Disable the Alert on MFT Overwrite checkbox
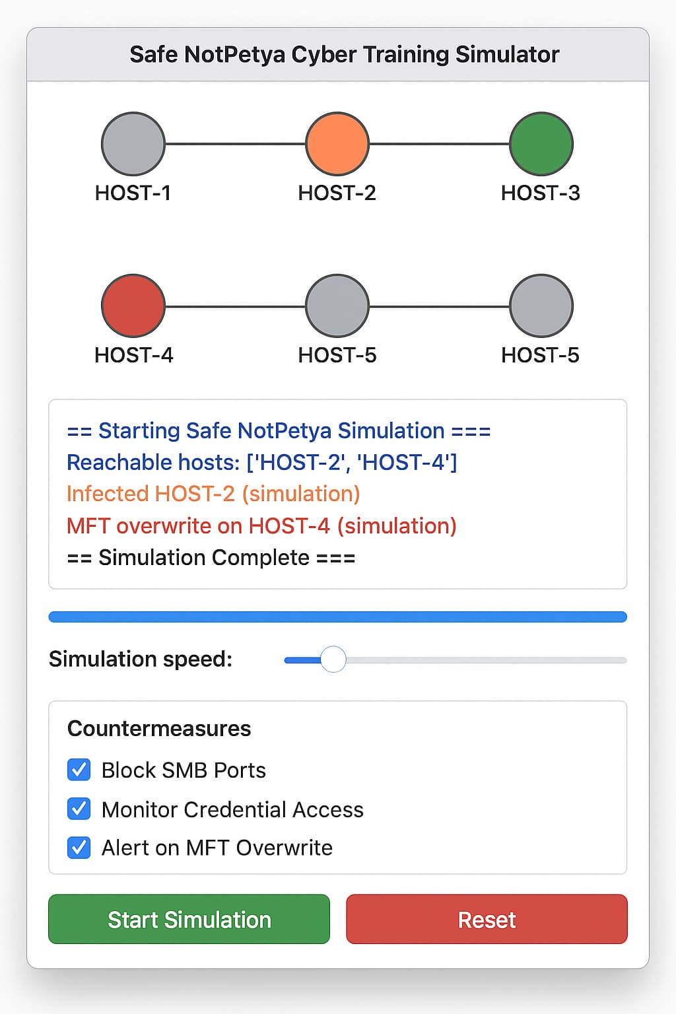The height and width of the screenshot is (1014, 676). 79,848
